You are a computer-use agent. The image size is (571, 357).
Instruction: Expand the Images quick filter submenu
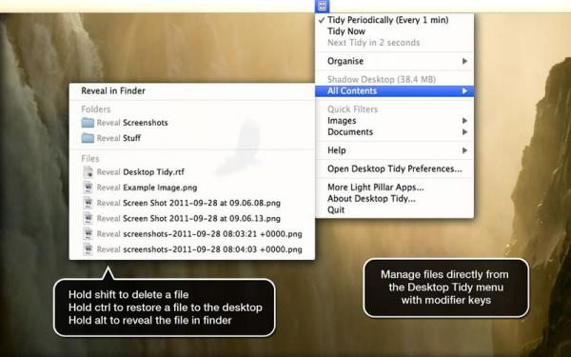[x=394, y=121]
